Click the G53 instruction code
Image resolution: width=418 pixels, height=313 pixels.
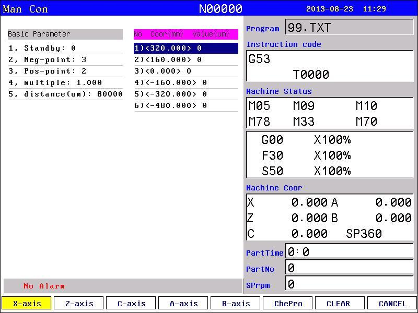(x=259, y=59)
